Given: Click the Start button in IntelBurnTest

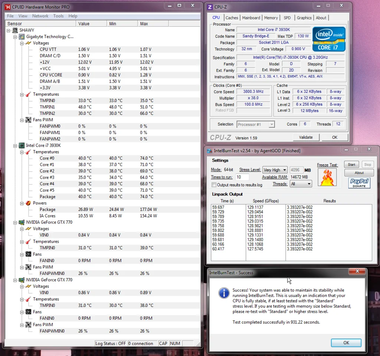Looking at the screenshot, I should (351, 165).
